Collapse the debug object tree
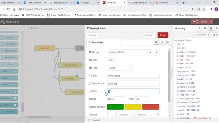Screen dimensions: 219x123 coord(176,44)
